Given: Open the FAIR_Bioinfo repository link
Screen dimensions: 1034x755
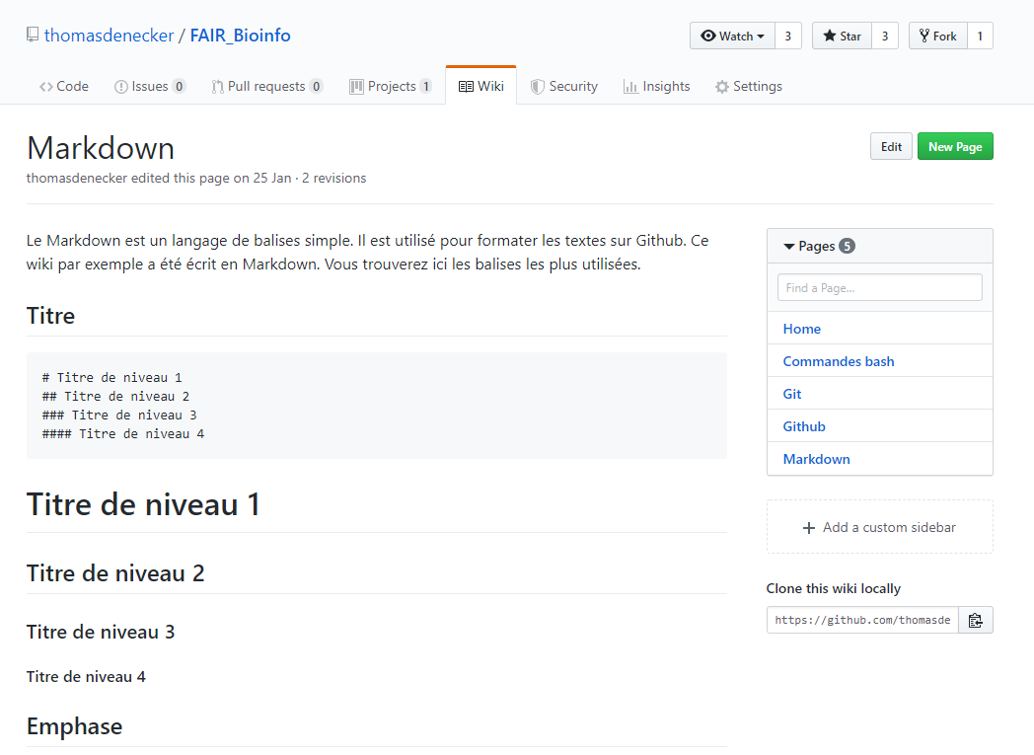Looking at the screenshot, I should [240, 36].
